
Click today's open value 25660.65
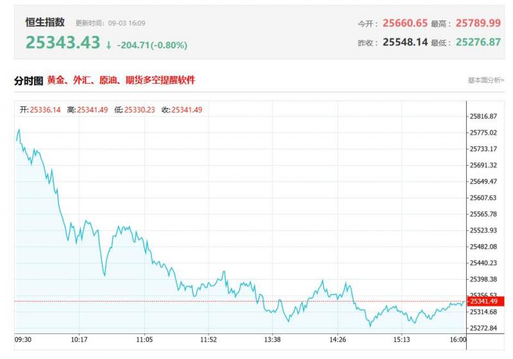(405, 23)
